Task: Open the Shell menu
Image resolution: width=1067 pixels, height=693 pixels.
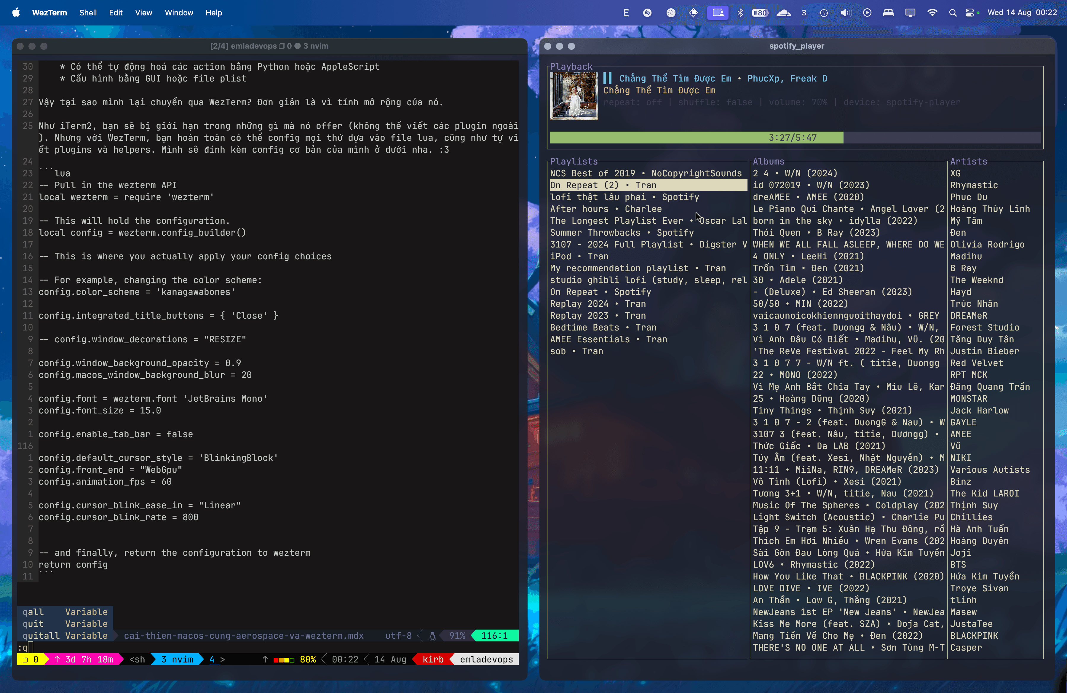Action: click(88, 12)
